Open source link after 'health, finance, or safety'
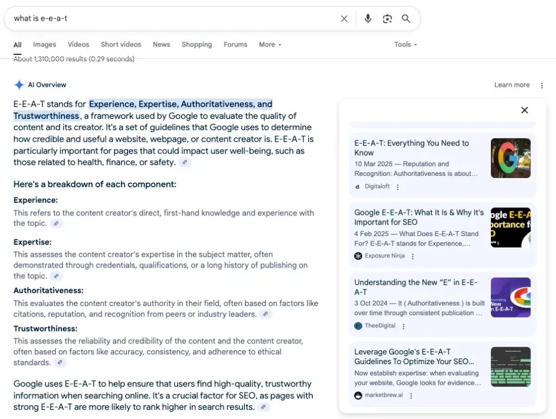Viewport: 556px width, 419px height. pos(185,162)
